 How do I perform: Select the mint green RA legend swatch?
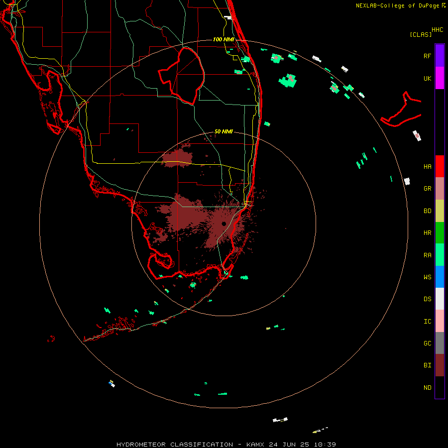click(440, 255)
